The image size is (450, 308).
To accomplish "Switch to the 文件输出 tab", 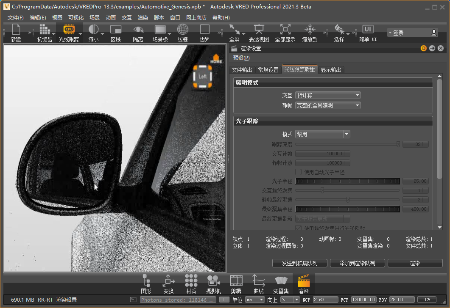I will point(242,70).
